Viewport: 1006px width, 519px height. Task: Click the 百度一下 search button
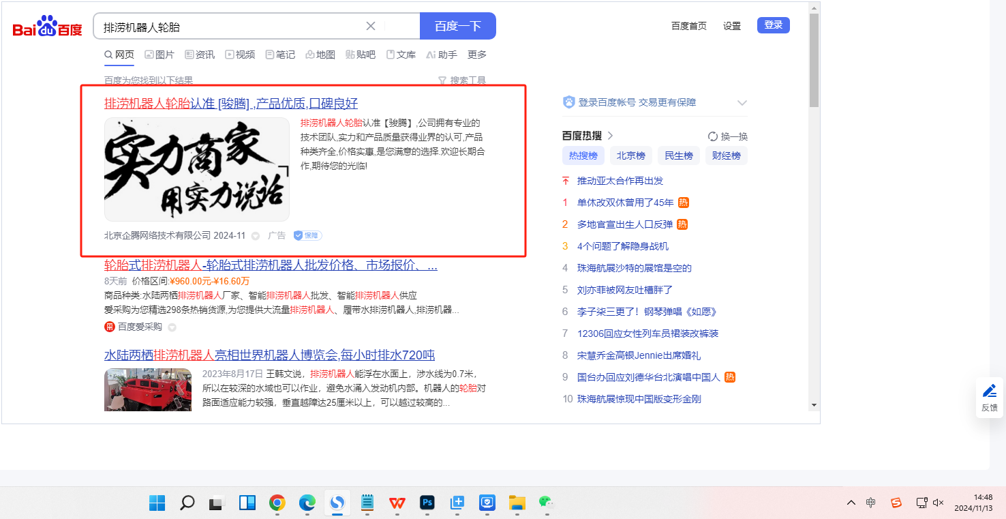pos(458,26)
